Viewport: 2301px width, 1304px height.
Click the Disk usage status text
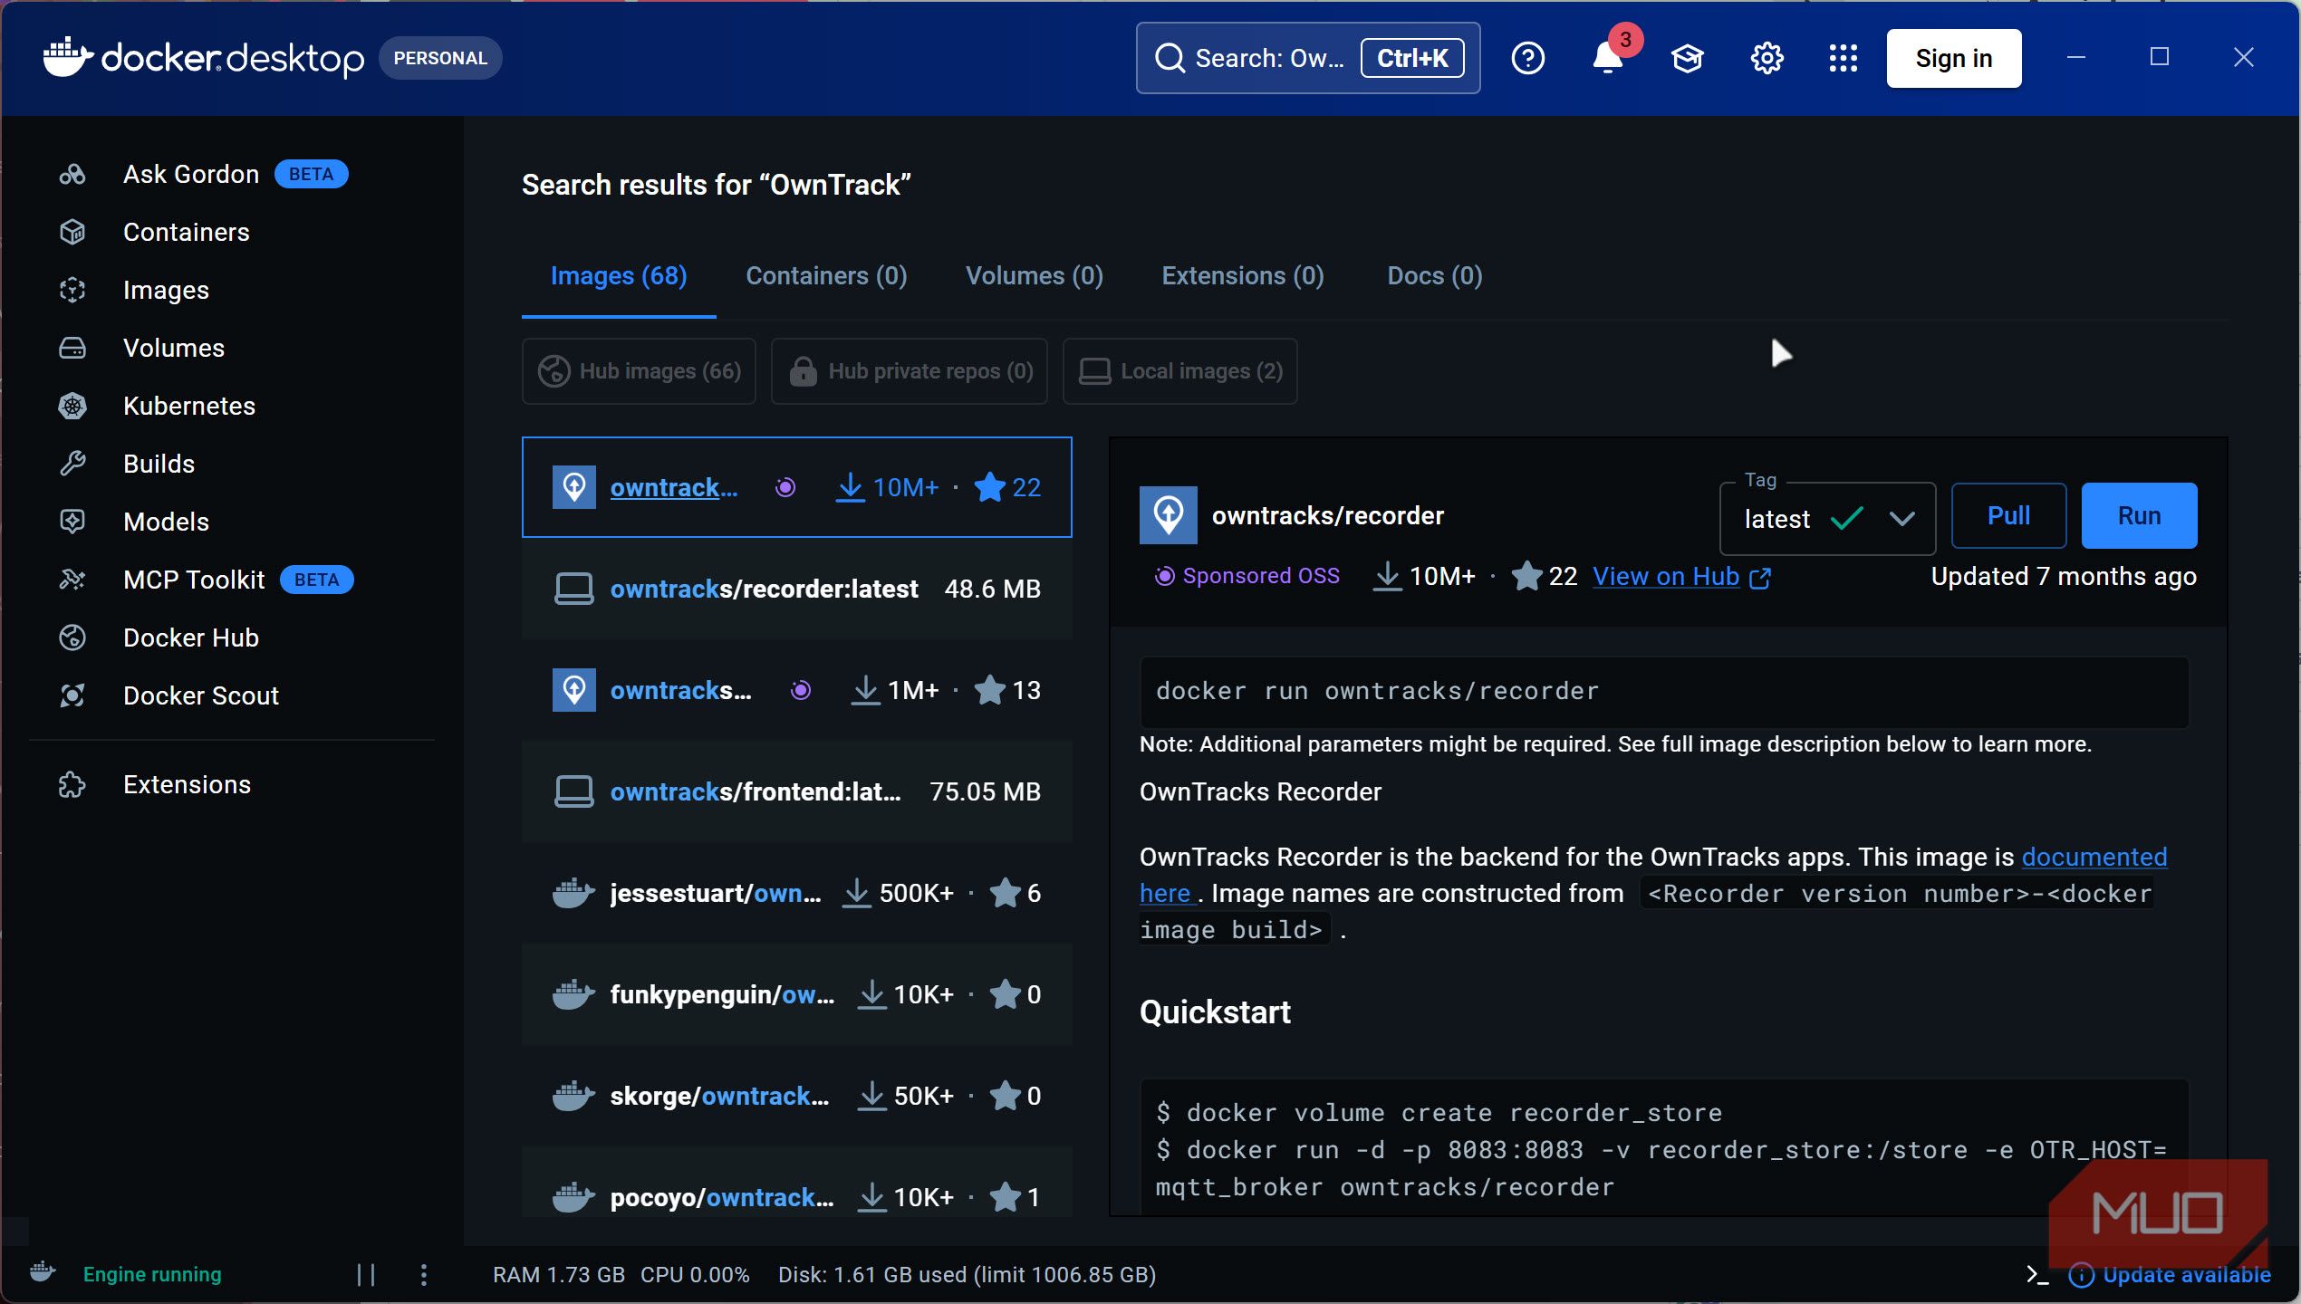(967, 1275)
